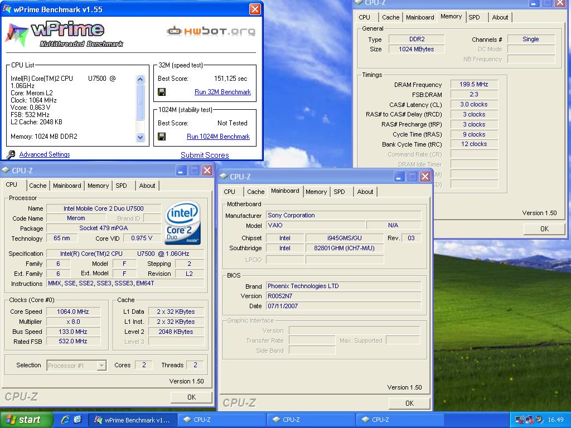Screen dimensions: 571x428
Task: Click the second system tray icon
Action: 530,420
